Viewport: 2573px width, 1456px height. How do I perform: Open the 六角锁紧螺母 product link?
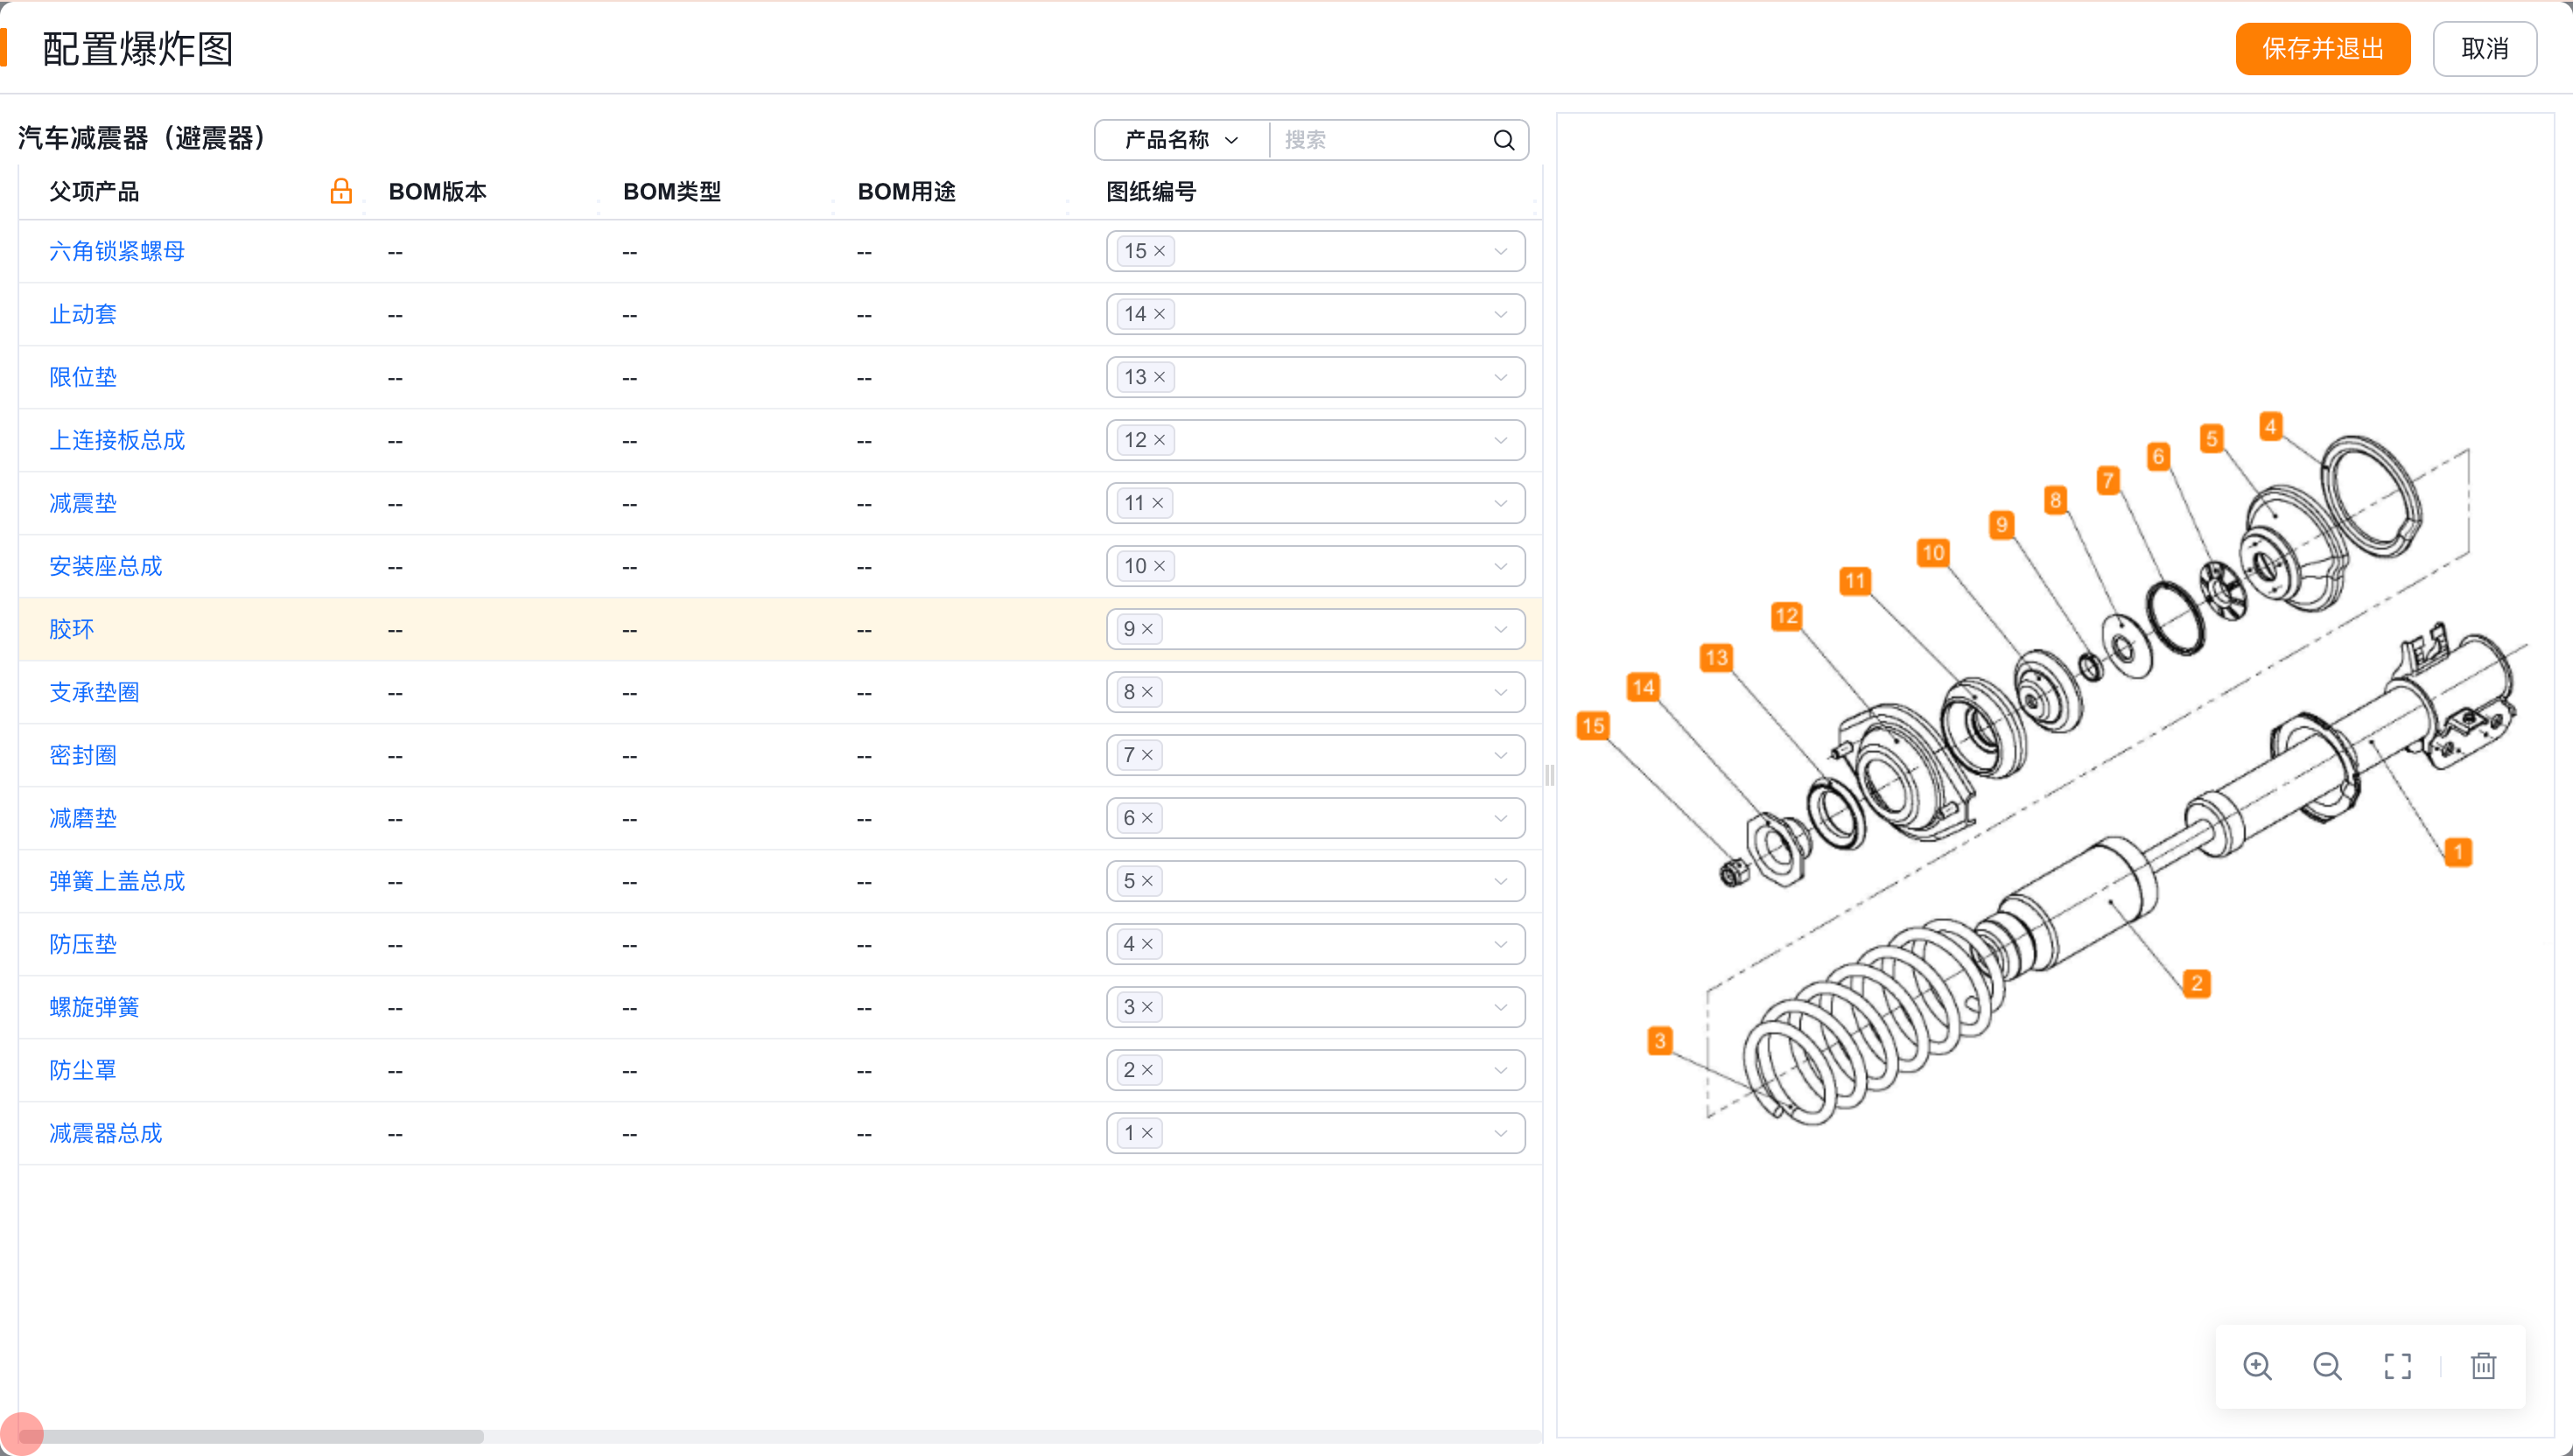pyautogui.click(x=117, y=251)
